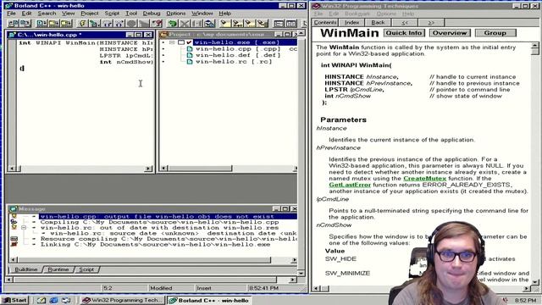Toggle the win-hello.exe node checkbox
This screenshot has height=305, width=542.
[181, 42]
